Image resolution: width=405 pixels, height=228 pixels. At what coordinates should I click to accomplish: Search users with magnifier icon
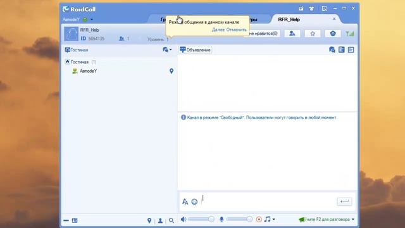tap(171, 220)
